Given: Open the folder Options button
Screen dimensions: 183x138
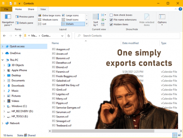Looking at the screenshot, I should 162,20.
